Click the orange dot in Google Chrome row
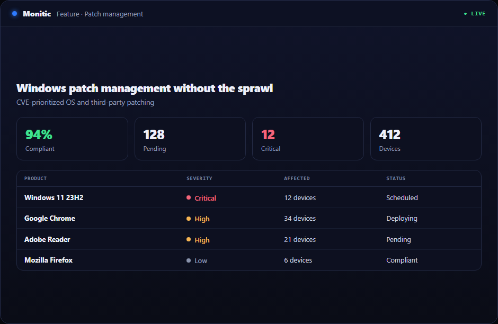This screenshot has width=498, height=324. pyautogui.click(x=189, y=219)
